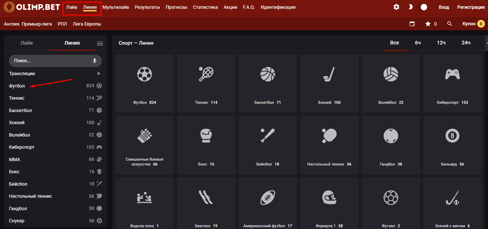Open Мультилайв in top menu

116,7
